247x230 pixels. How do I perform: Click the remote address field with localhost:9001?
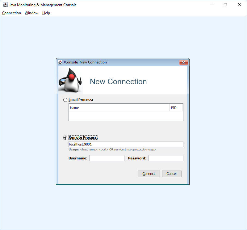[x=126, y=144]
